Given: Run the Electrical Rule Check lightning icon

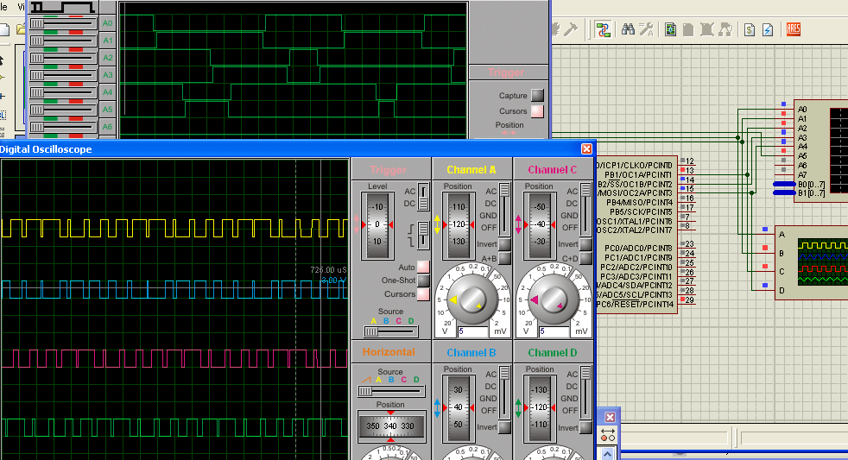Looking at the screenshot, I should [768, 29].
